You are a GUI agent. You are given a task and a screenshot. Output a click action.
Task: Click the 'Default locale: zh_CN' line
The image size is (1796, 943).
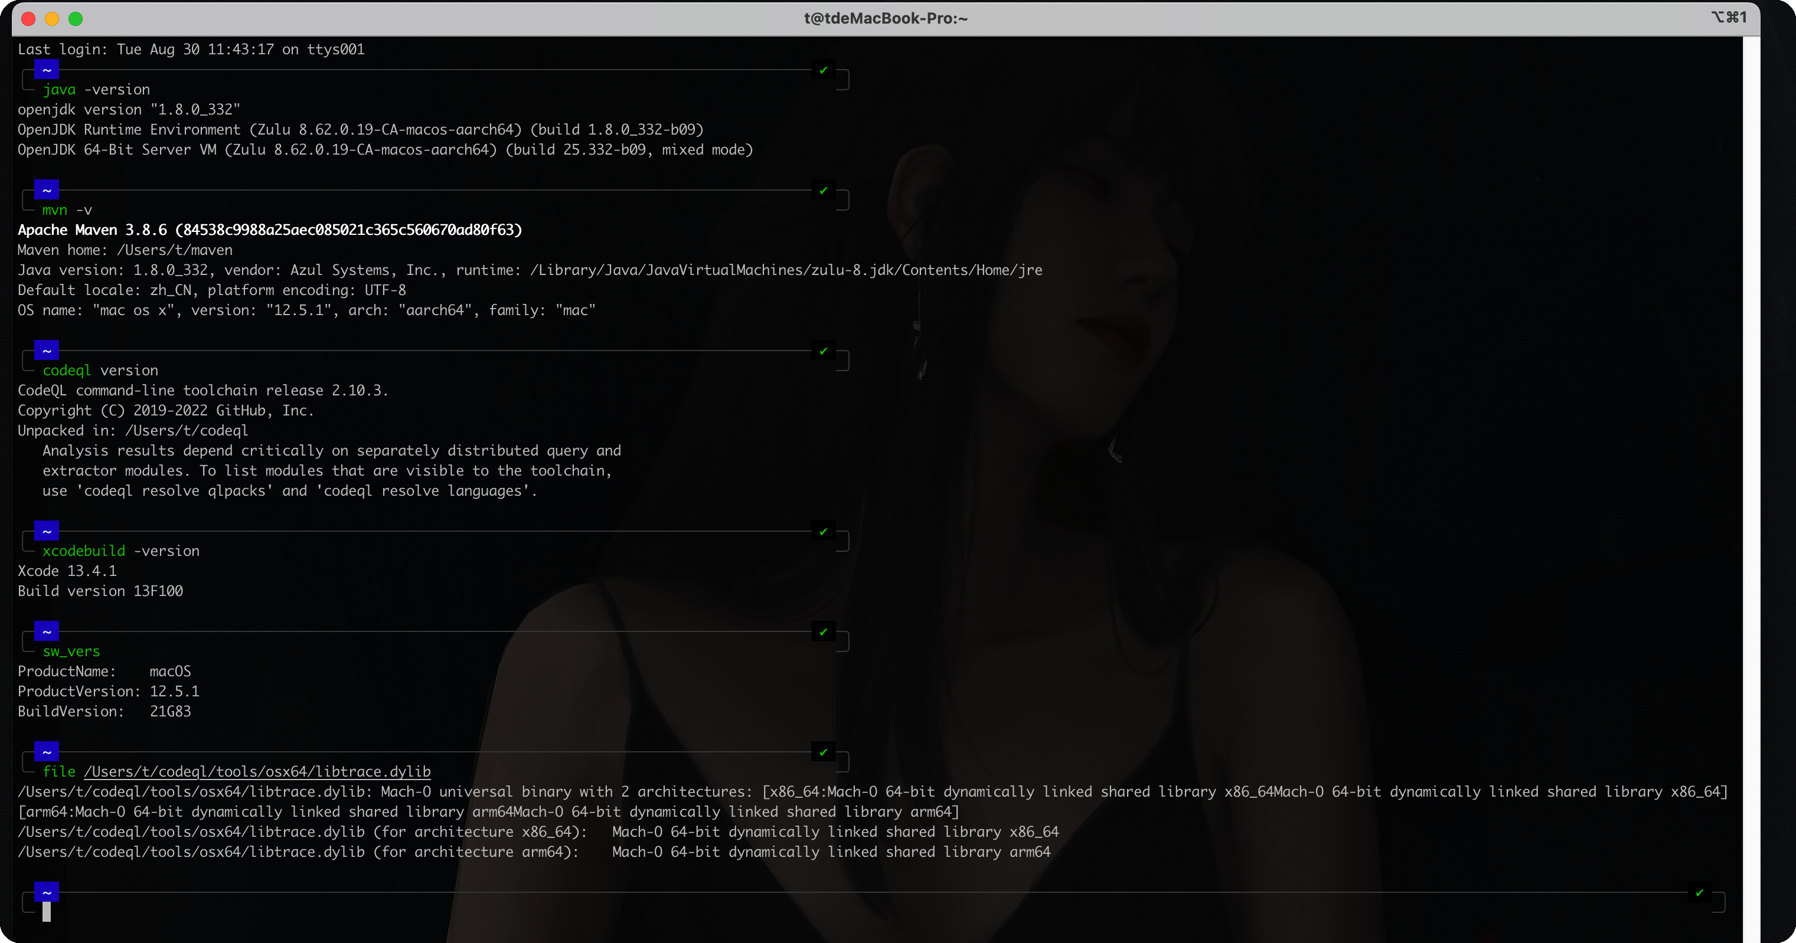pos(212,290)
